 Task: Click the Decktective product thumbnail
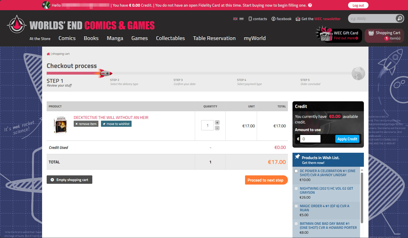[x=60, y=125]
